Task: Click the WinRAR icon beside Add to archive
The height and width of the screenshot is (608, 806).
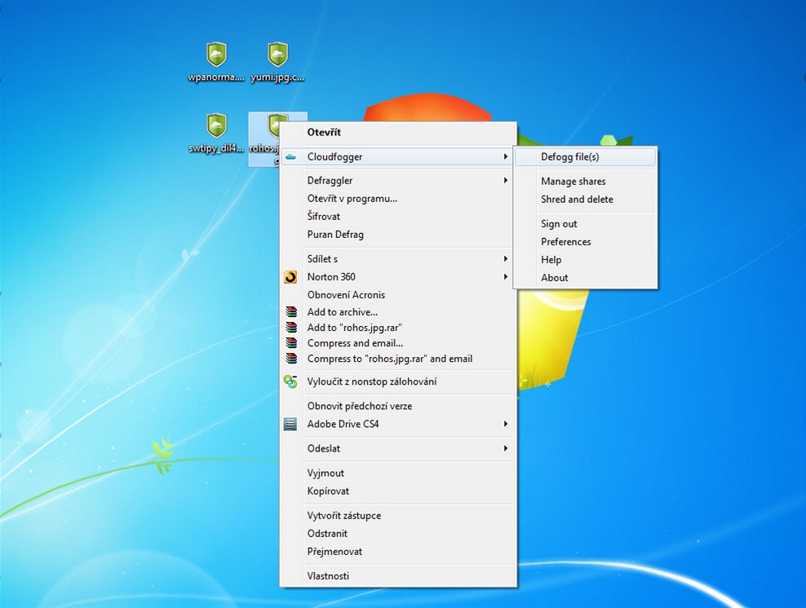Action: [291, 311]
